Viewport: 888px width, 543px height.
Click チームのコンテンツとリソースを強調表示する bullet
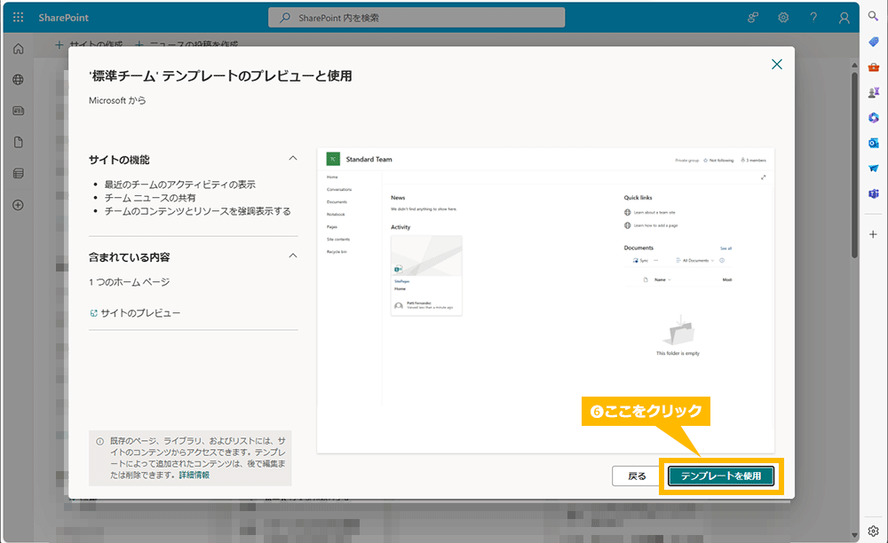click(198, 211)
